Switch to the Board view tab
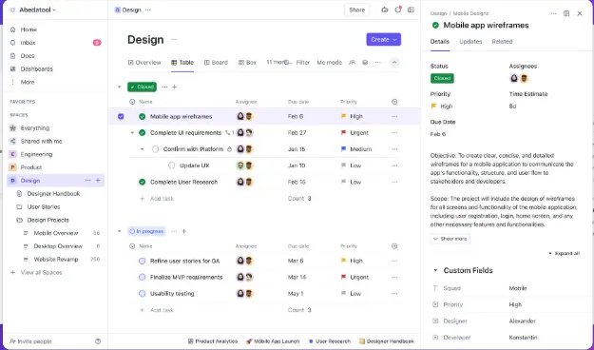 coord(216,63)
